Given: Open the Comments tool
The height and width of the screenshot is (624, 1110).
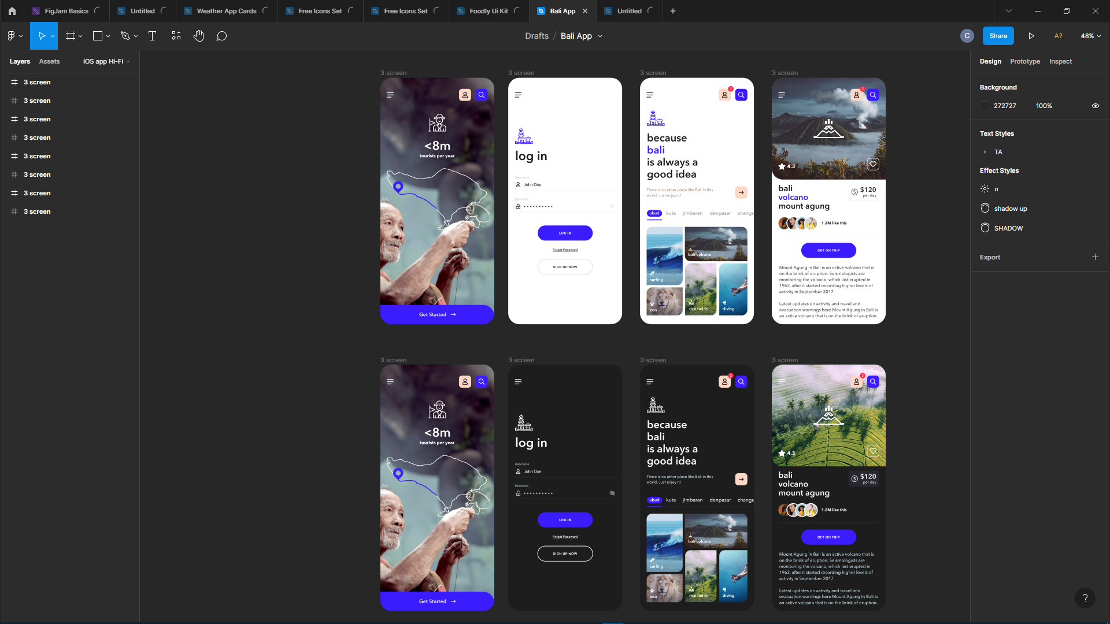Looking at the screenshot, I should coord(221,35).
